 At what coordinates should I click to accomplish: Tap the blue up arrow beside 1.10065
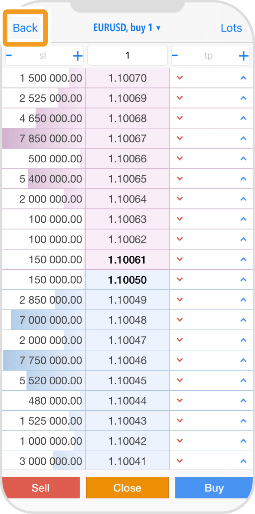243,179
